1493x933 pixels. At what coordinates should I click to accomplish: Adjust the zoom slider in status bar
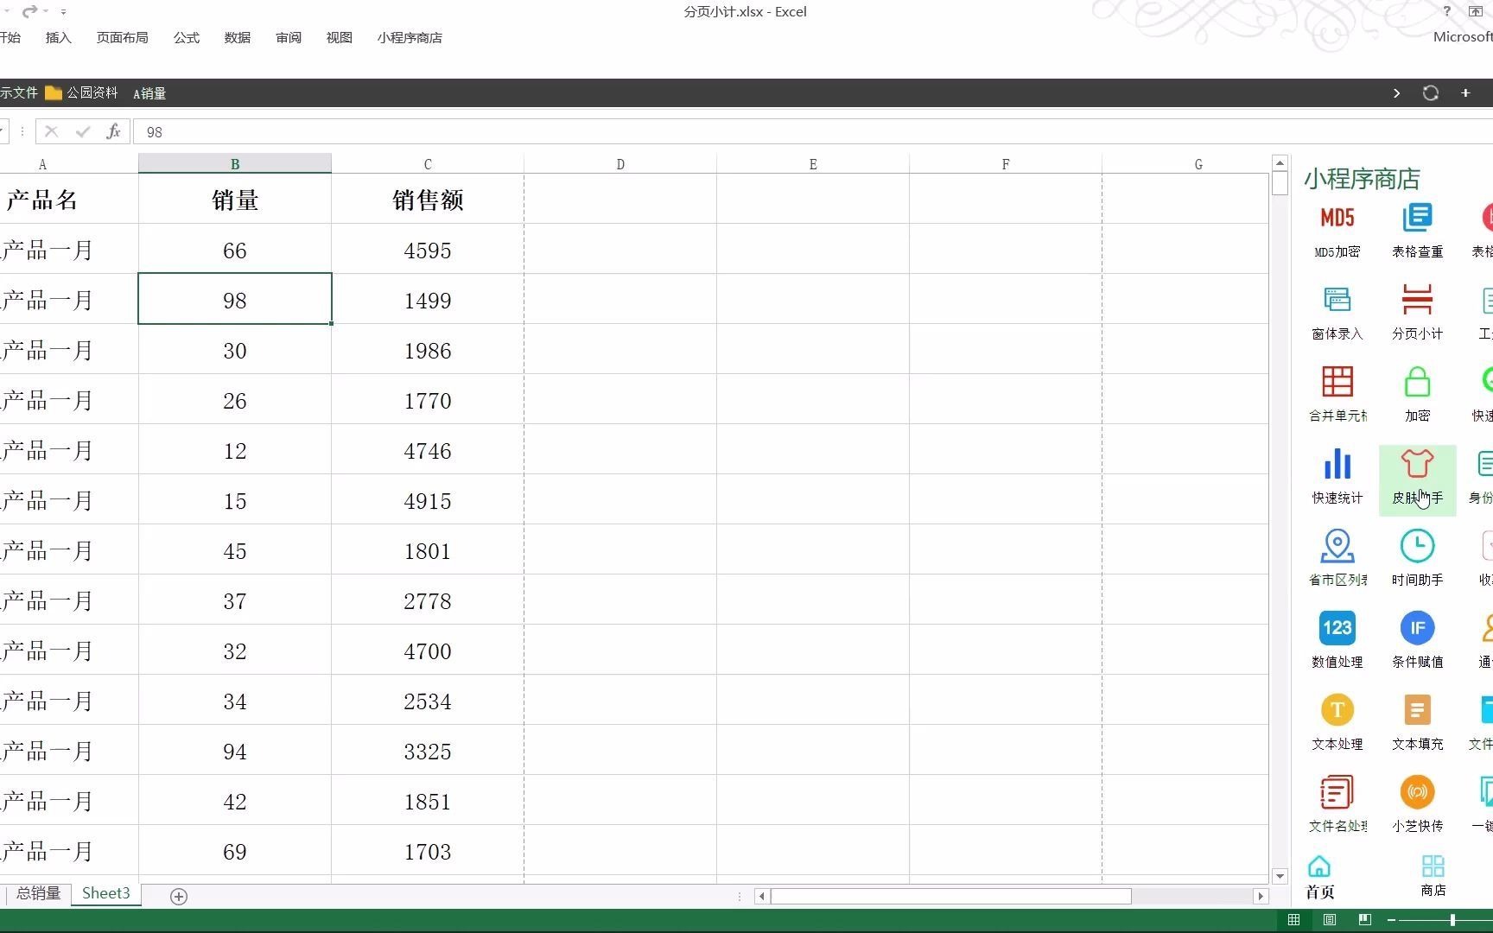pyautogui.click(x=1453, y=920)
